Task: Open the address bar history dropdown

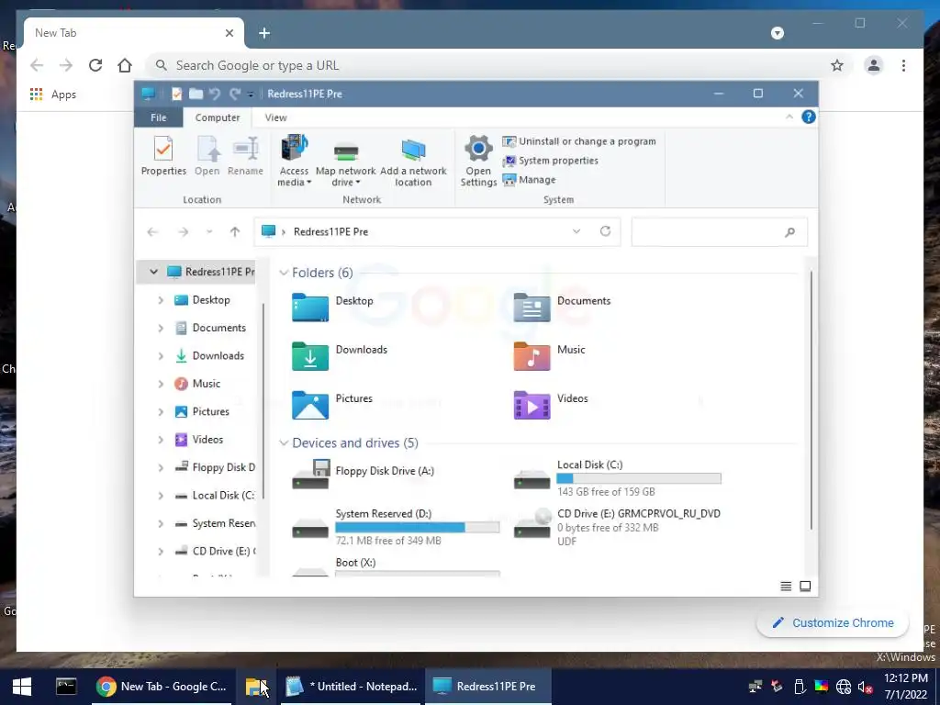Action: pos(576,231)
